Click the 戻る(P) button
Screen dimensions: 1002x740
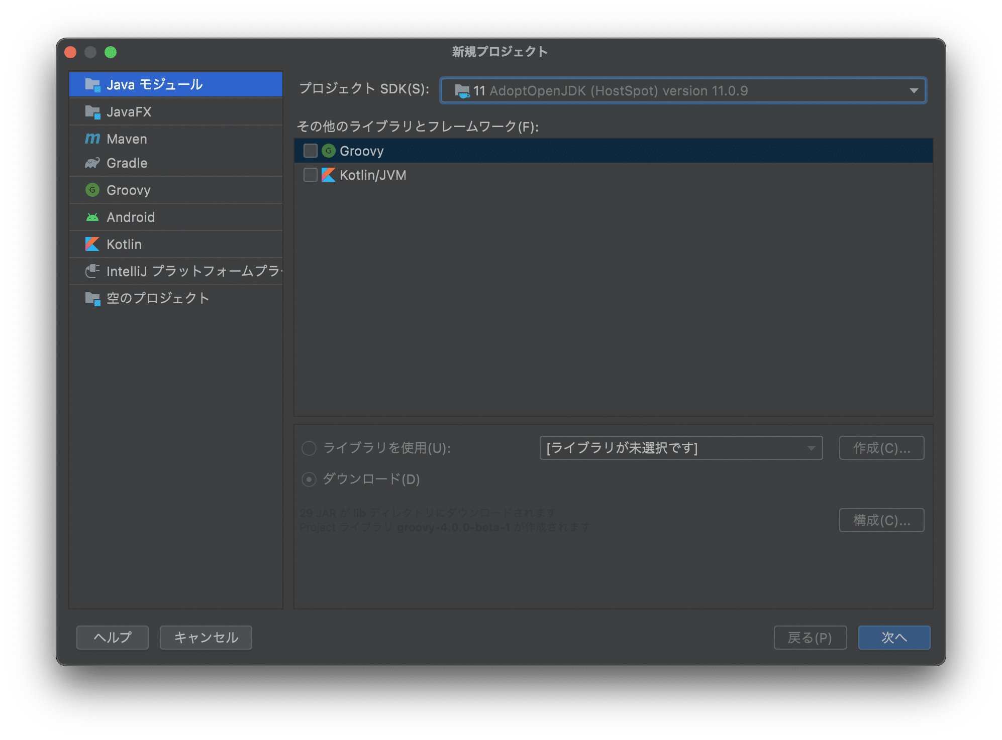pyautogui.click(x=810, y=638)
